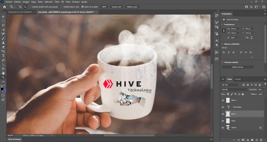Open the Character panel icon
The height and width of the screenshot is (142, 267).
point(217,41)
